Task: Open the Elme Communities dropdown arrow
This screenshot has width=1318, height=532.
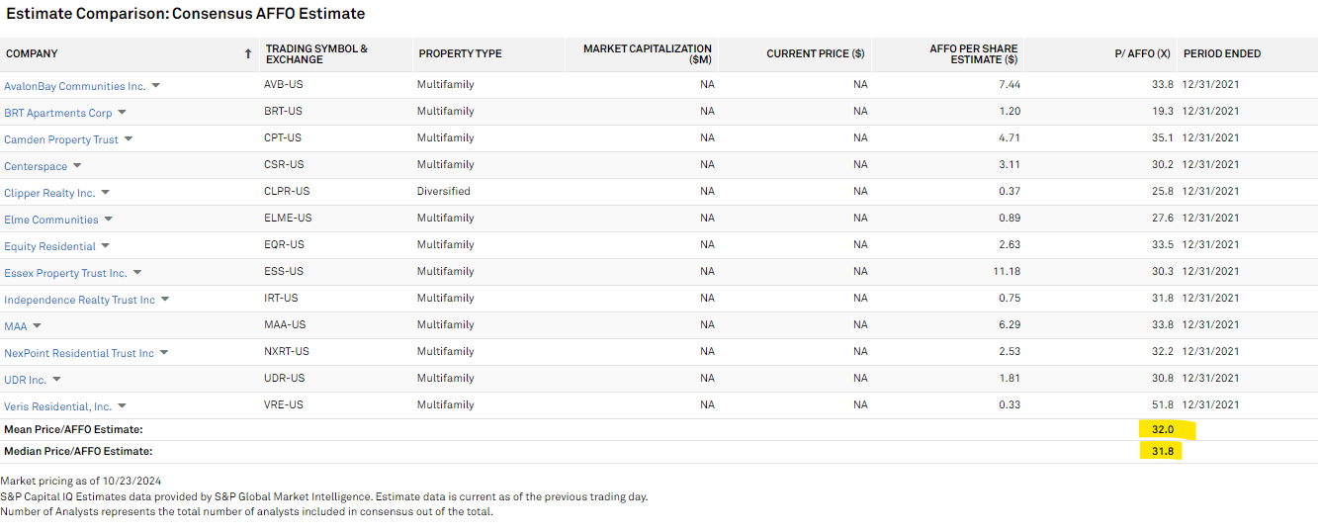Action: click(x=108, y=220)
